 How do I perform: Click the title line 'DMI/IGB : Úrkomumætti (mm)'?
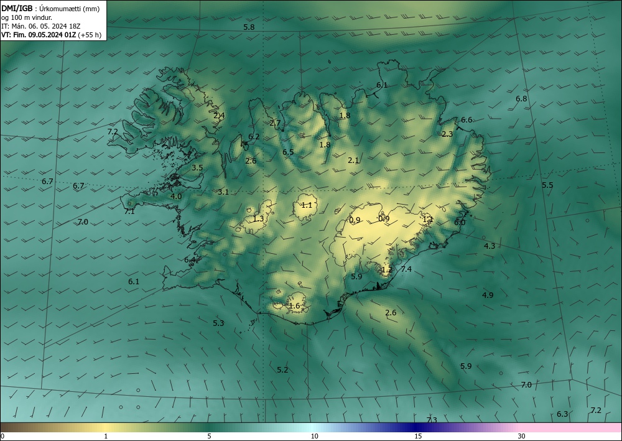point(50,9)
